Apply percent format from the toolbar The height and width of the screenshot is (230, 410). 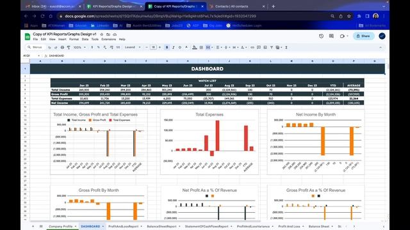[x=98, y=47]
